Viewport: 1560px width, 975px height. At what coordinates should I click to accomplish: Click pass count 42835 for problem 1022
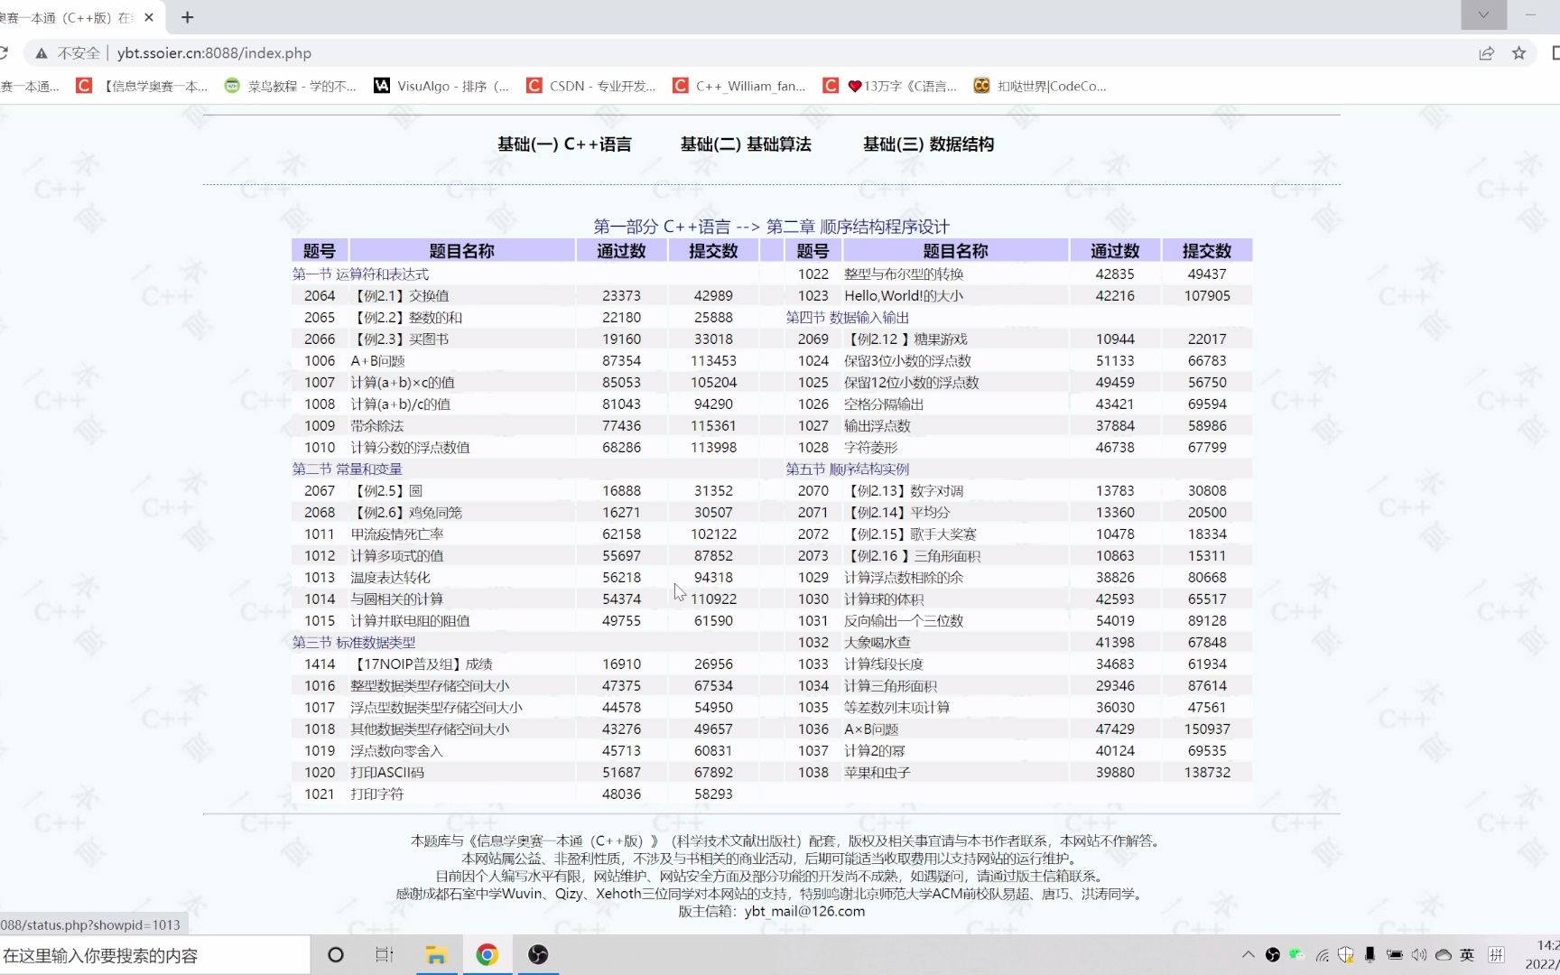click(1115, 274)
